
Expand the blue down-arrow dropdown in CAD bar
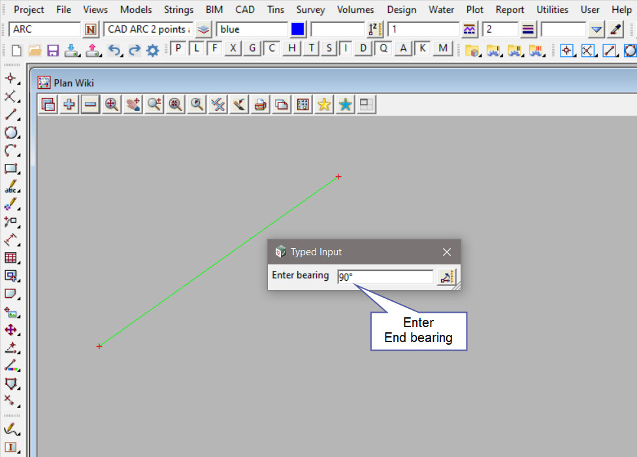(x=596, y=29)
